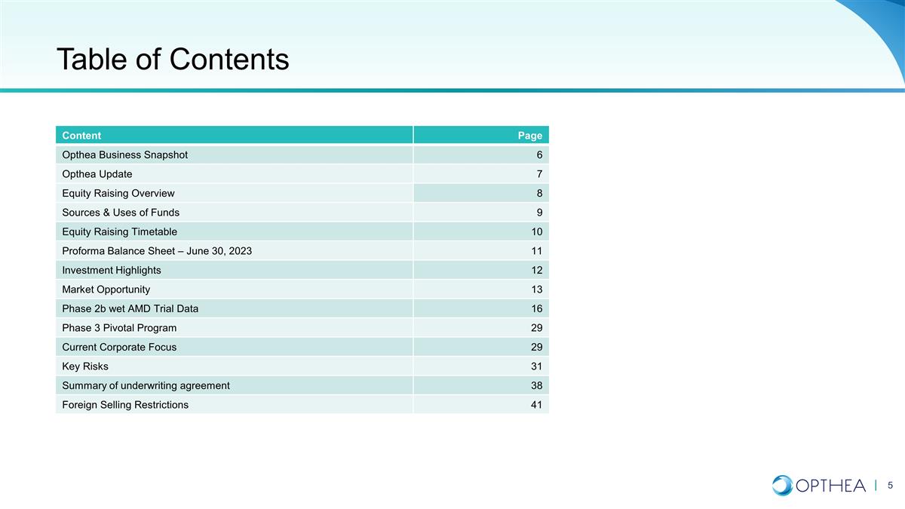Click the 'Opthea Update' entry
Screen dimensions: 905x509
point(97,174)
